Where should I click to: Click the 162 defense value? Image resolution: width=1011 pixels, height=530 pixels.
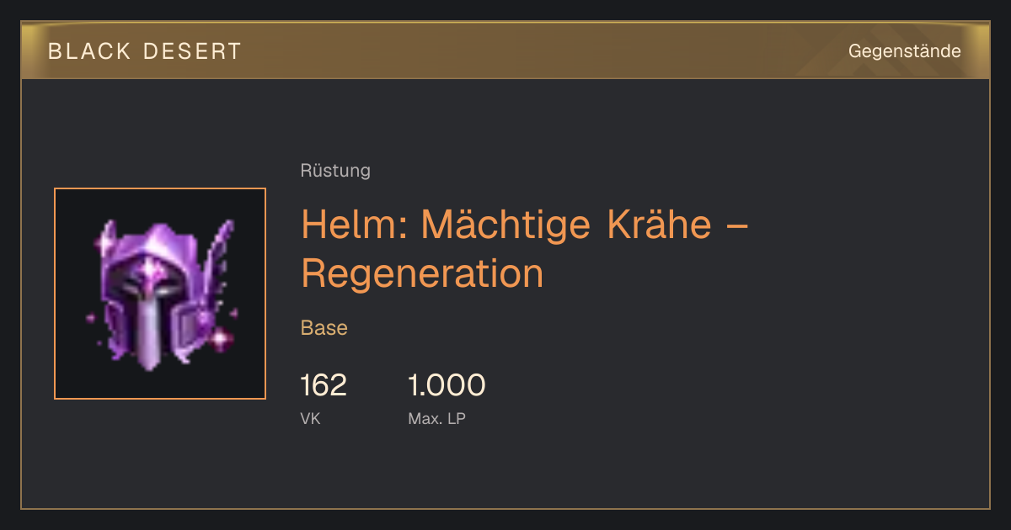324,385
